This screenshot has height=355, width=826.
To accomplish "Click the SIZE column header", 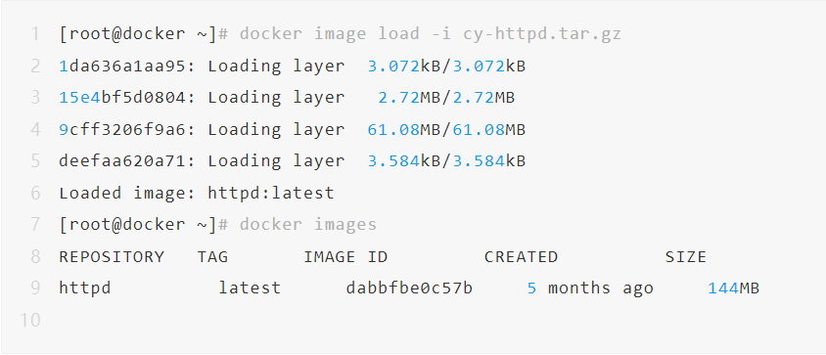I will click(x=685, y=256).
